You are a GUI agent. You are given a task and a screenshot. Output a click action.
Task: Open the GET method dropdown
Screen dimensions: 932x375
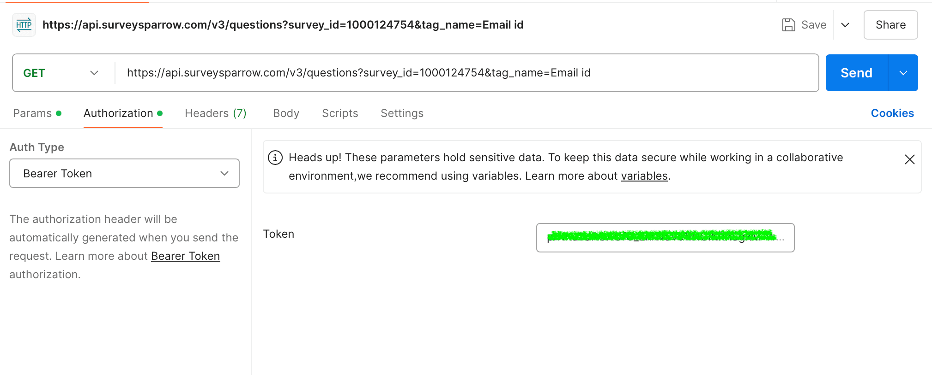click(x=61, y=73)
